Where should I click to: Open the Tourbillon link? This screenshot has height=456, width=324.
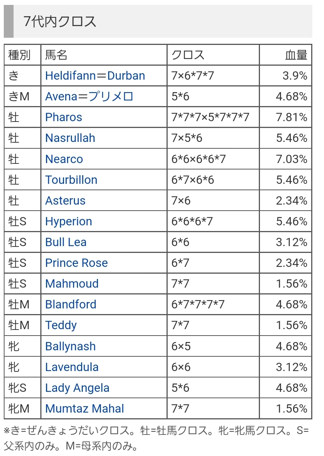[71, 180]
